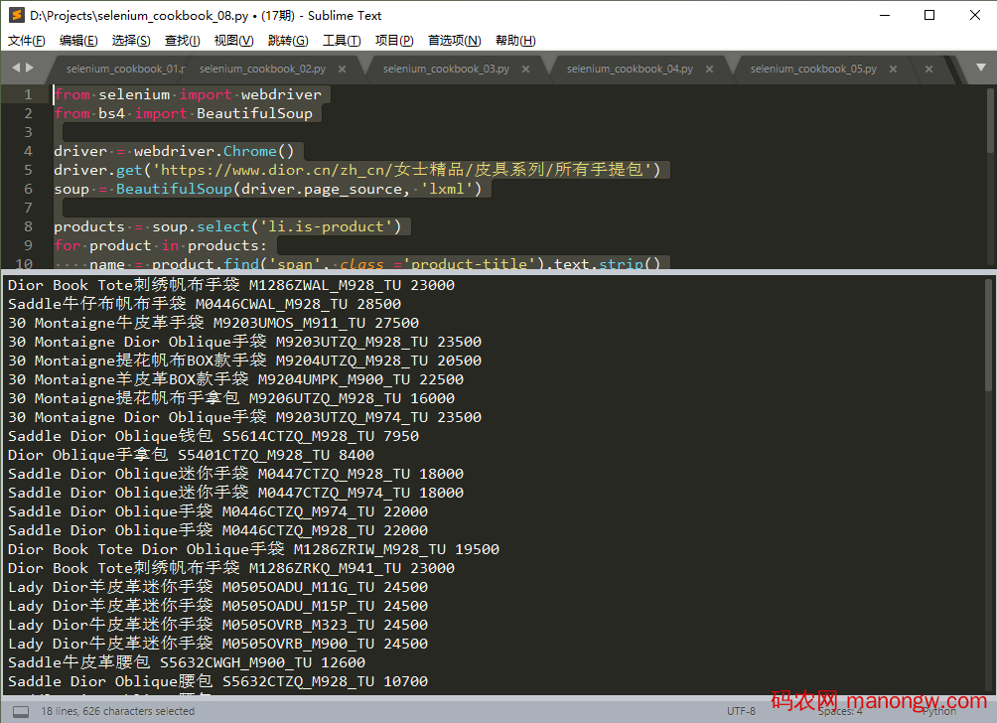The image size is (997, 723).
Task: Open the Python syntax selector in the status bar
Action: click(937, 713)
